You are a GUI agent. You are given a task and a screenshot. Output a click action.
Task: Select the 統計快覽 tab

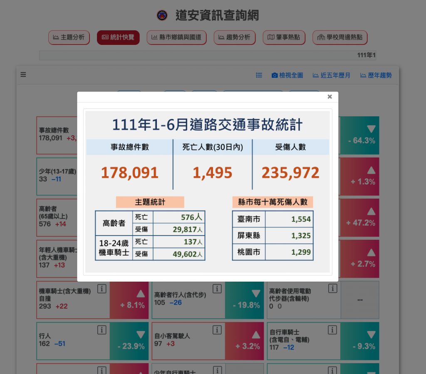pyautogui.click(x=118, y=37)
